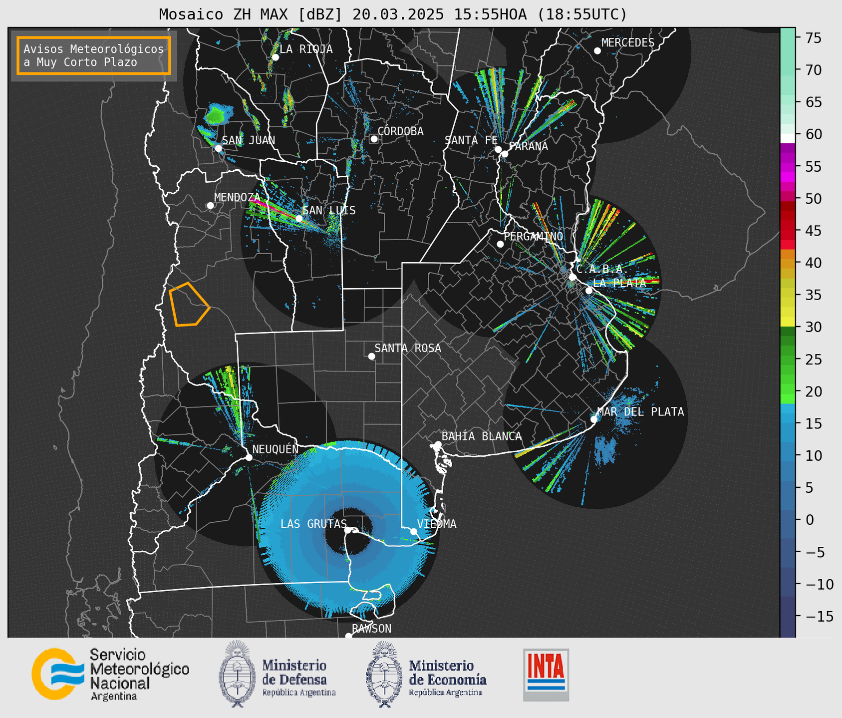Click the Ministerio de Economía coat of arms
This screenshot has height=718, width=842.
click(384, 674)
